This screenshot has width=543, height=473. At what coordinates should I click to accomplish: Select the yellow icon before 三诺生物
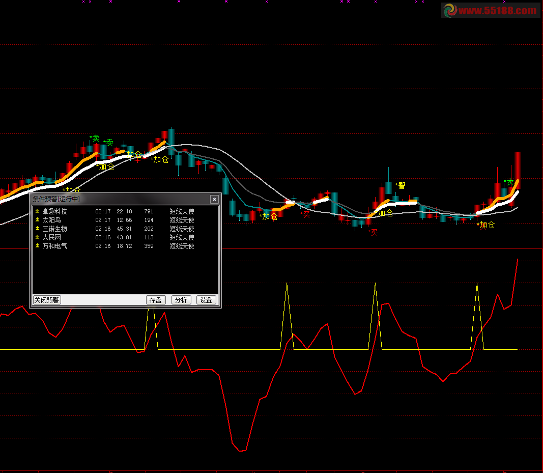(37, 229)
